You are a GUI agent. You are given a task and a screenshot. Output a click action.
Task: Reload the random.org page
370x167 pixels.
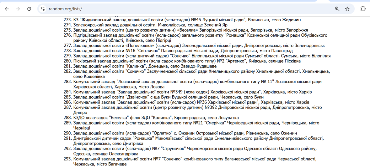(29, 9)
